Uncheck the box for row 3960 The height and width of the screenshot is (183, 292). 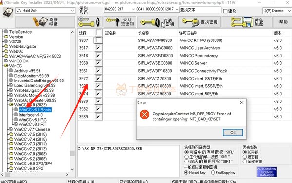(x=98, y=63)
